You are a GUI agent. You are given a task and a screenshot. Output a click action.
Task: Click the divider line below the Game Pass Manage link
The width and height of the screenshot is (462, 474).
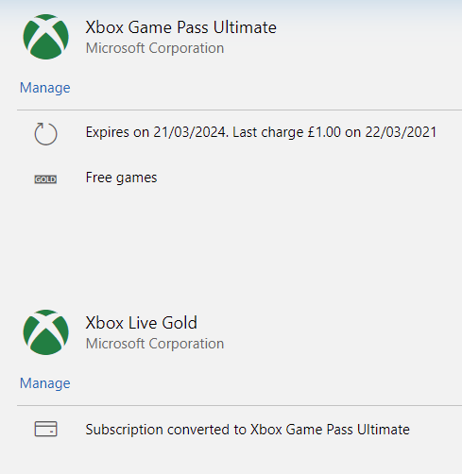pyautogui.click(x=239, y=110)
